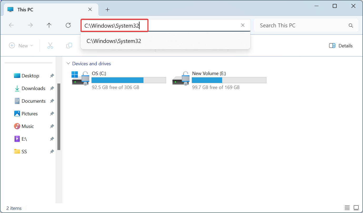363x213 pixels.
Task: Go forward with the Forward arrow
Action: 31,25
